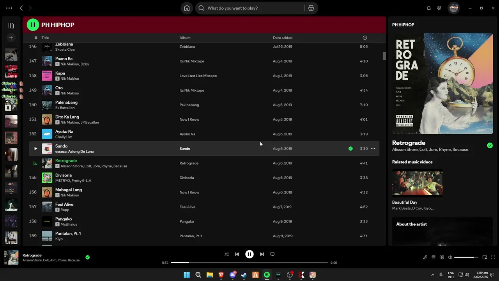
Task: Open the now playing Retrograde cover thumbnail
Action: point(11,258)
